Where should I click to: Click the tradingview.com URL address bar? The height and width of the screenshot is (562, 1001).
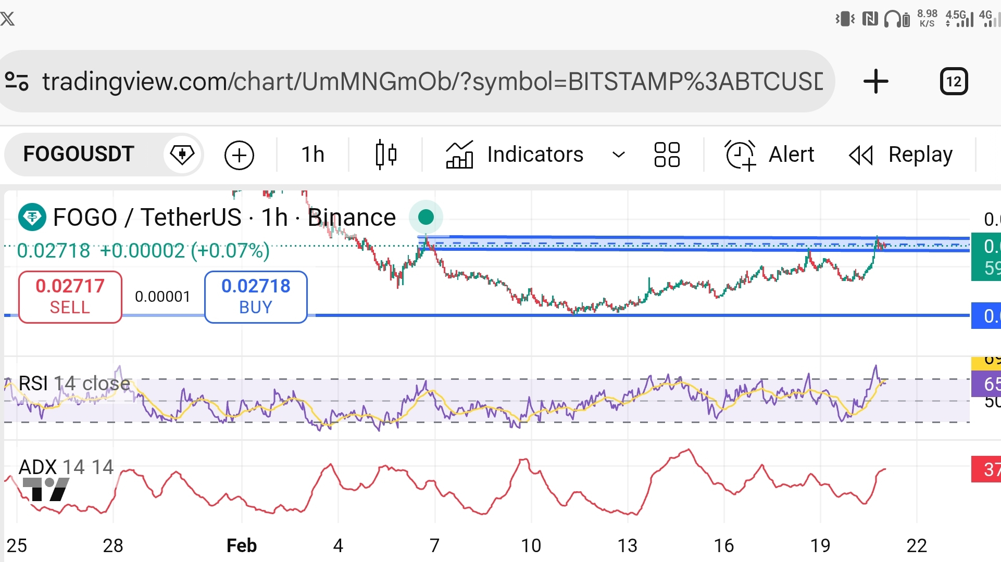pyautogui.click(x=432, y=82)
